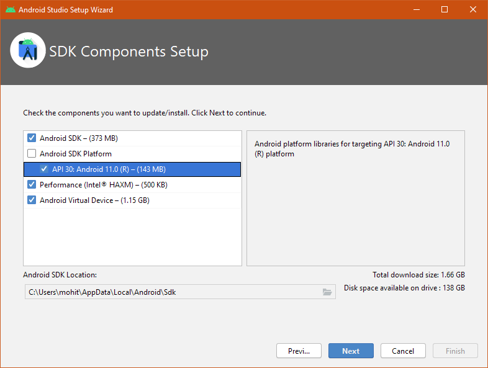Select the Android SDK (373 MB) row
Image resolution: width=488 pixels, height=368 pixels.
(79, 138)
